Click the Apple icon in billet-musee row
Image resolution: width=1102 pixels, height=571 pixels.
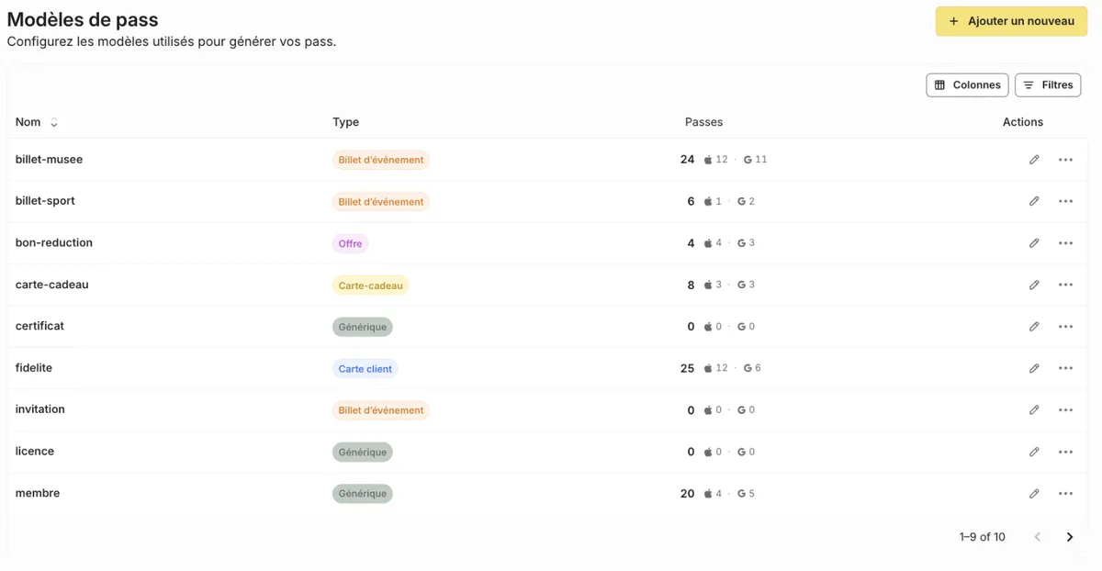point(708,160)
